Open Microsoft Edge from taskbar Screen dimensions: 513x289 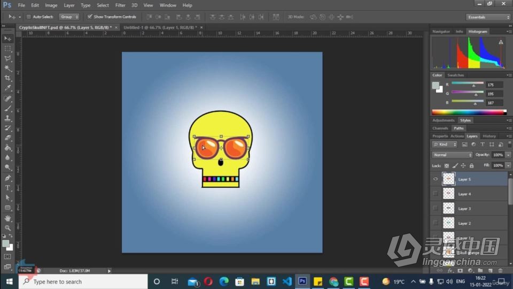pyautogui.click(x=224, y=282)
